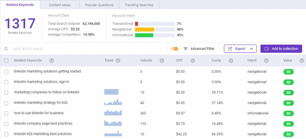Open help icon next to Trend column
The width and height of the screenshot is (306, 139).
[x=118, y=61]
